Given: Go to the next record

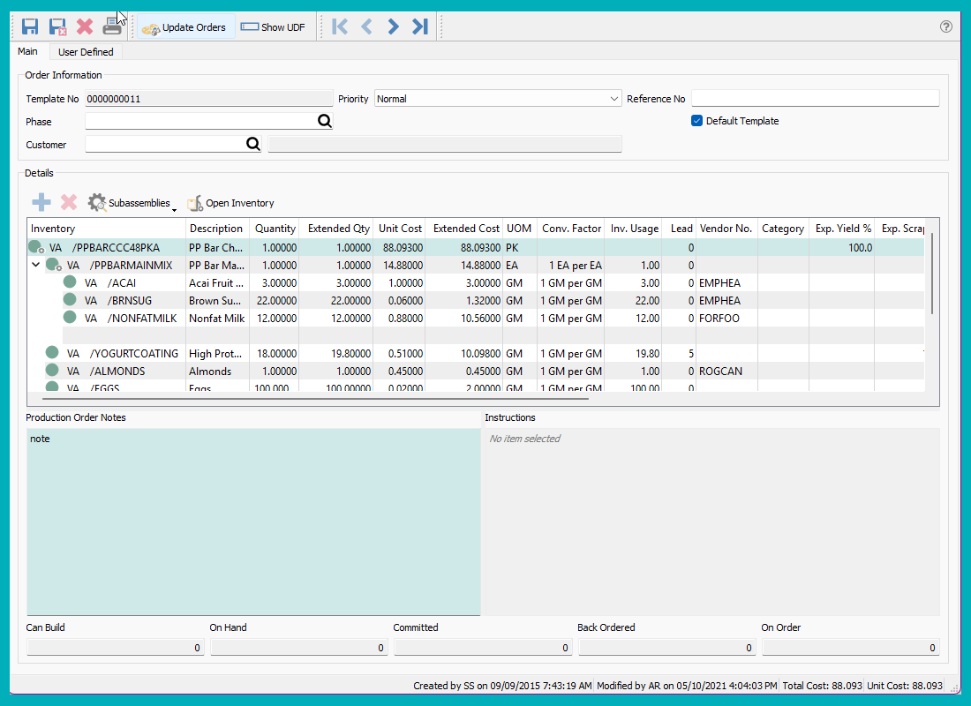Looking at the screenshot, I should tap(393, 26).
